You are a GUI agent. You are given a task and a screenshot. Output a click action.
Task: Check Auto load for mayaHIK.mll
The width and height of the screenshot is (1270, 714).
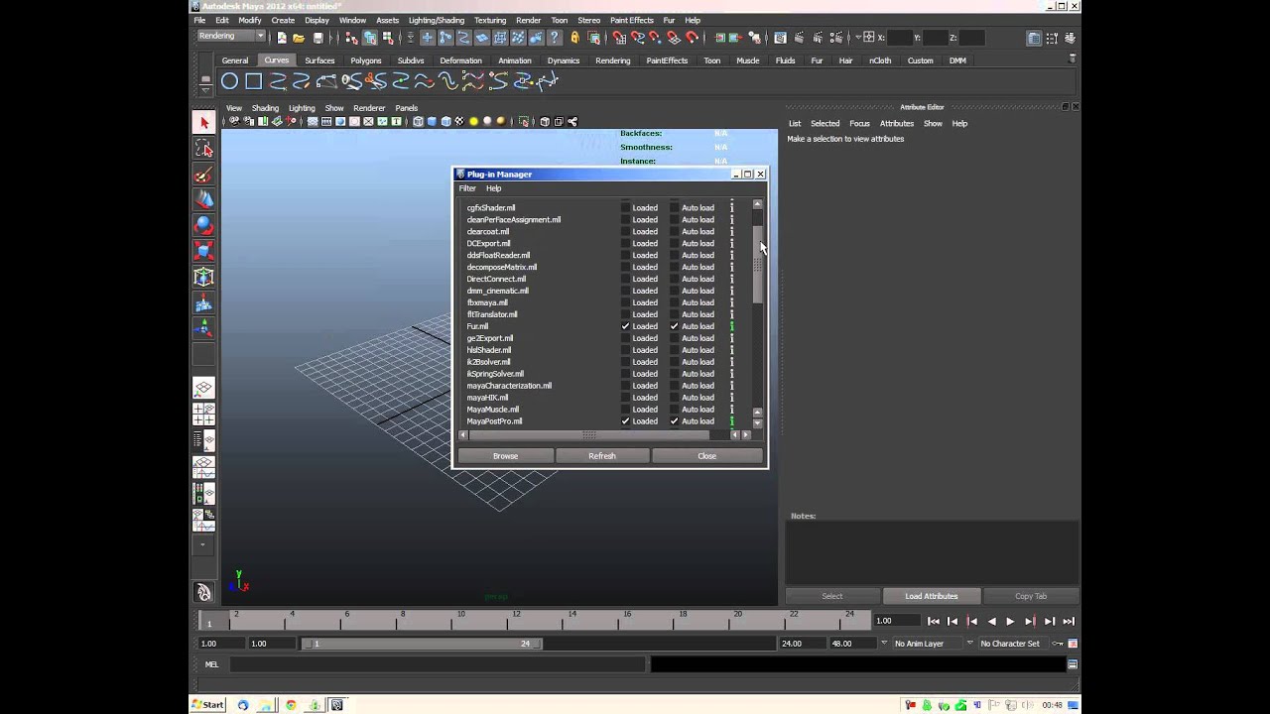(675, 398)
